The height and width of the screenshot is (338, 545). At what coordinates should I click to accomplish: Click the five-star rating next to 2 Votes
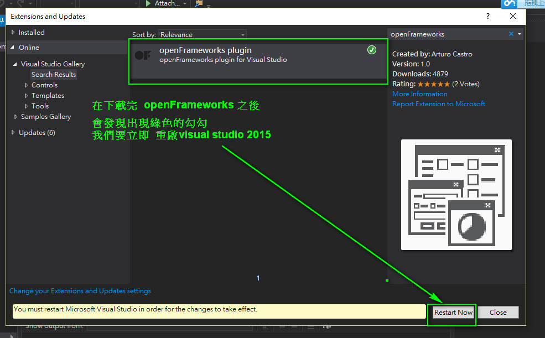coord(433,84)
